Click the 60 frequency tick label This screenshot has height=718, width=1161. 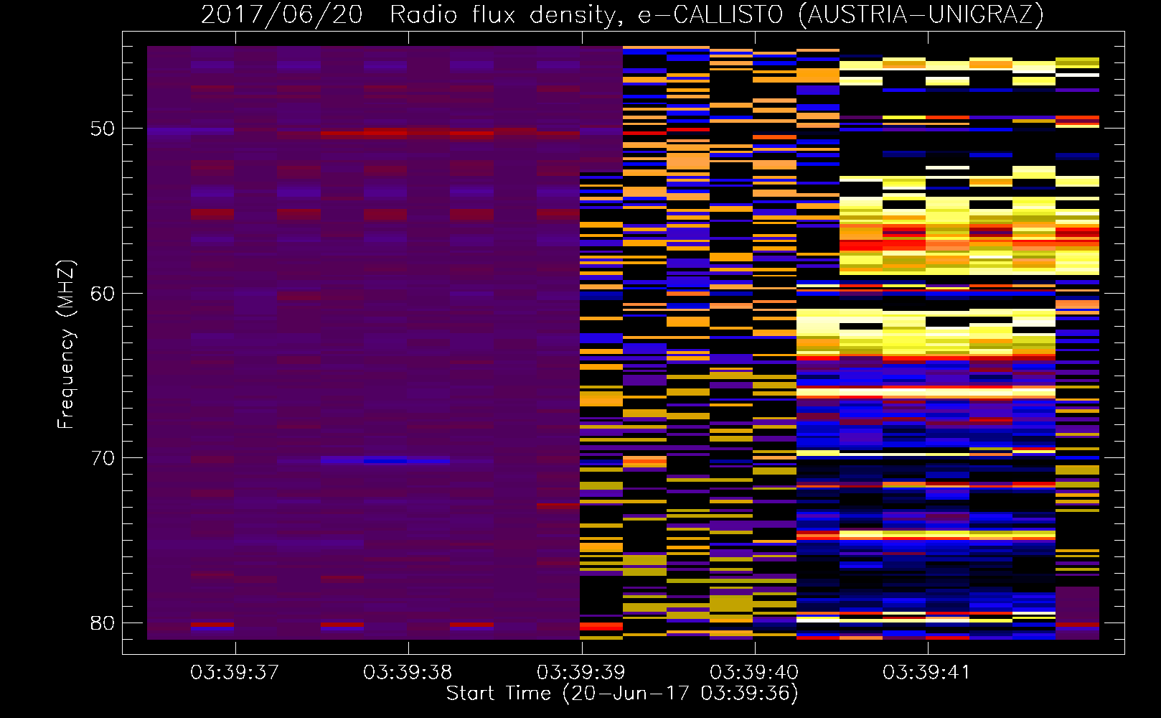[103, 294]
